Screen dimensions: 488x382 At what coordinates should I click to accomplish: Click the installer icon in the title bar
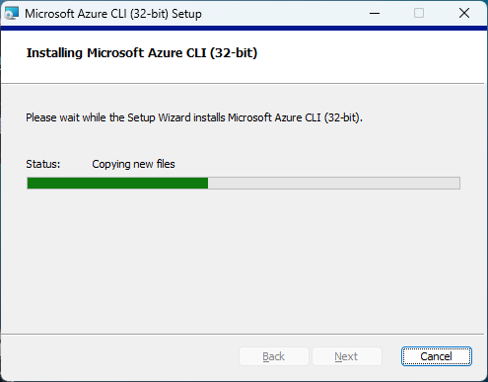(x=12, y=14)
